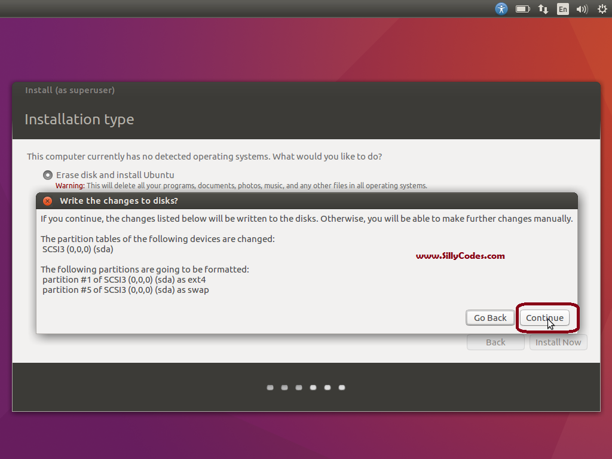This screenshot has width=612, height=459.
Task: Open system gear session menu
Action: pos(602,8)
